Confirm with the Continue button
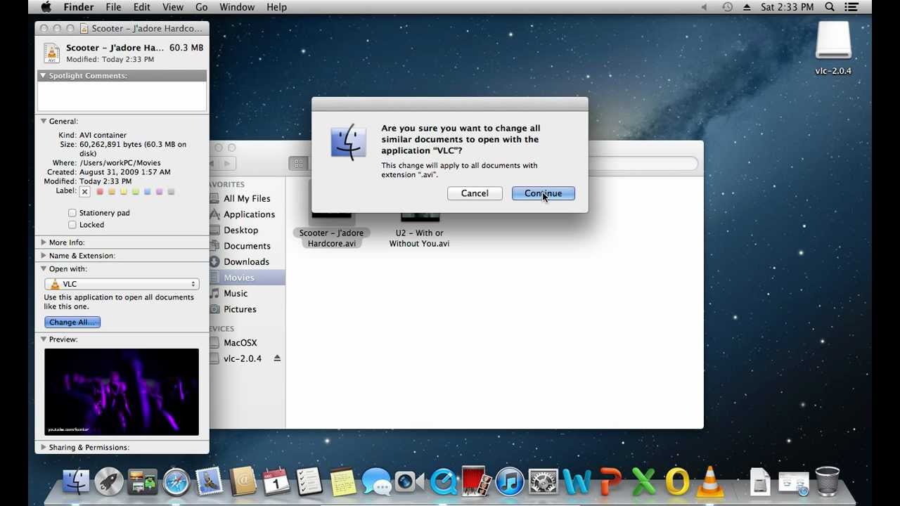The image size is (900, 506). pos(543,193)
